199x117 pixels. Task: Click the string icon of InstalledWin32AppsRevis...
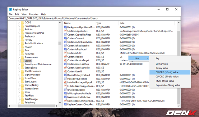[x=65, y=86]
